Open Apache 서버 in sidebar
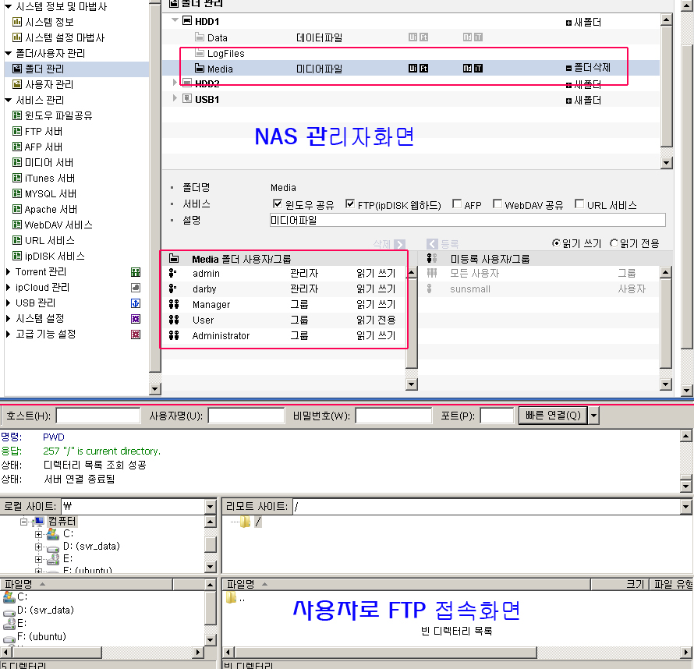 [x=51, y=209]
